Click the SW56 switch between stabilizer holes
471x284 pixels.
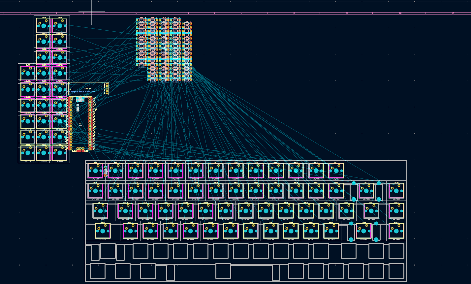pos(363,231)
